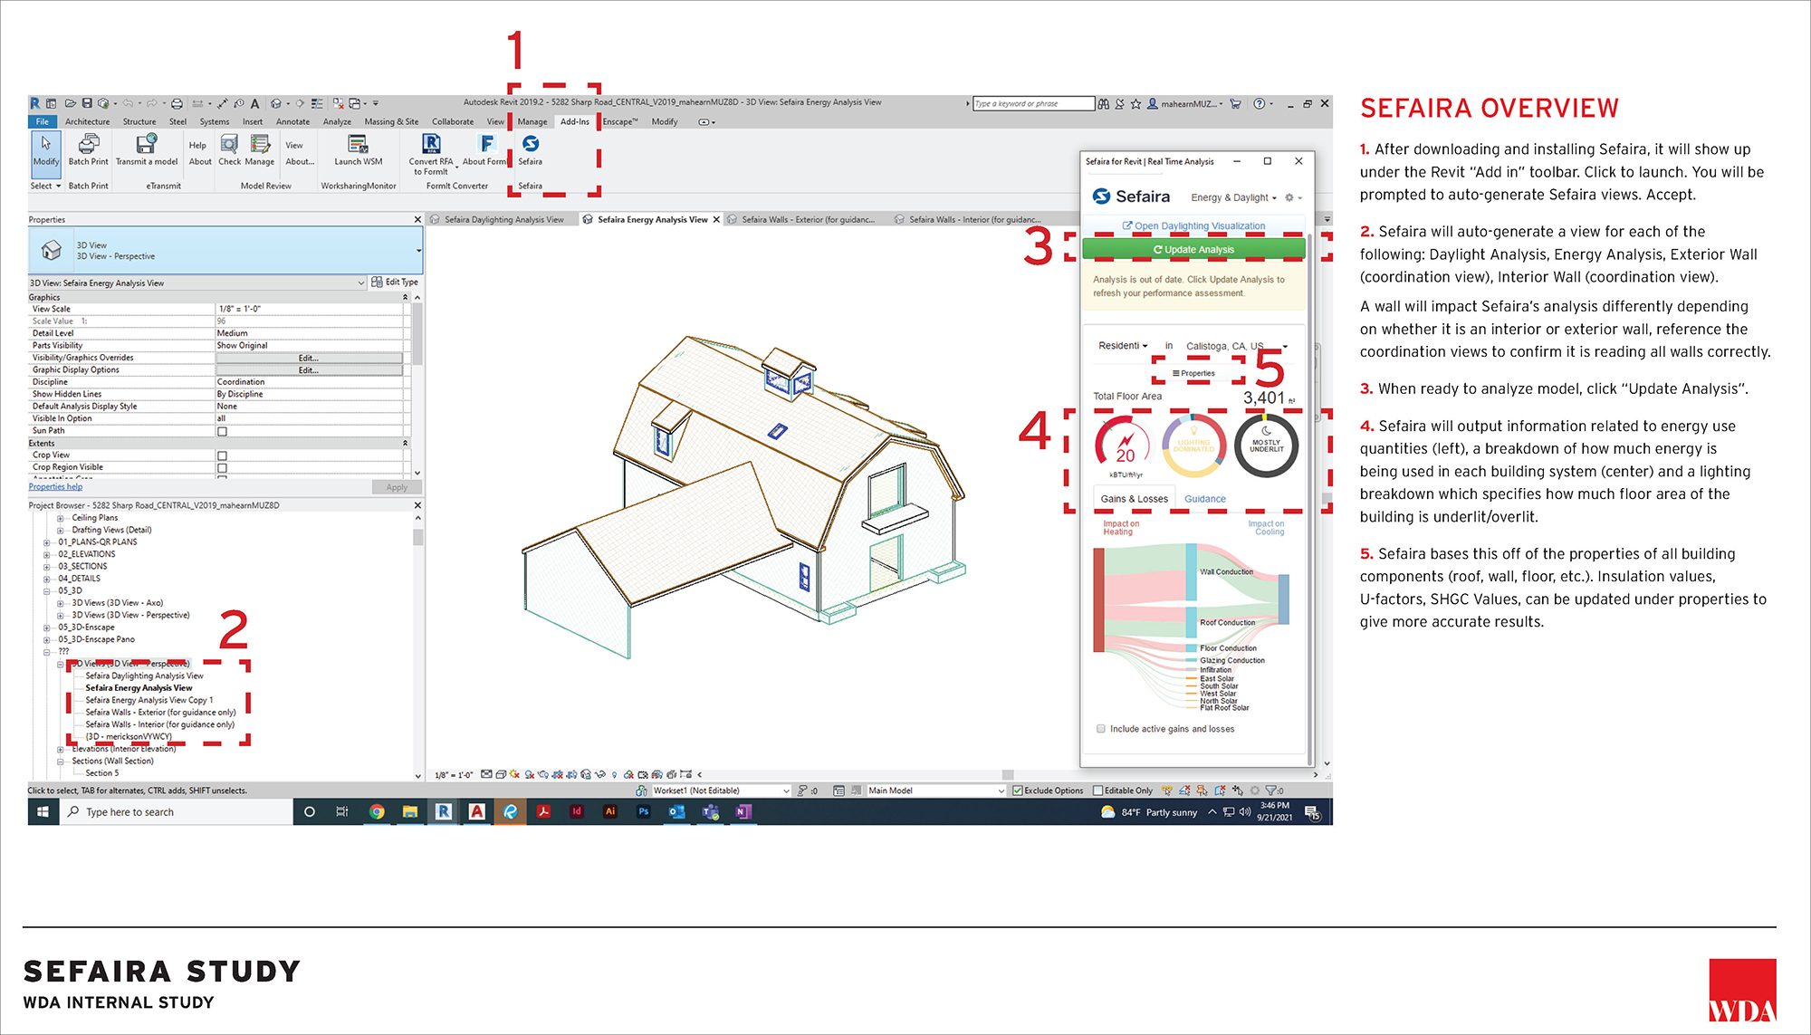Click the Windows search box
The image size is (1811, 1035).
click(177, 811)
